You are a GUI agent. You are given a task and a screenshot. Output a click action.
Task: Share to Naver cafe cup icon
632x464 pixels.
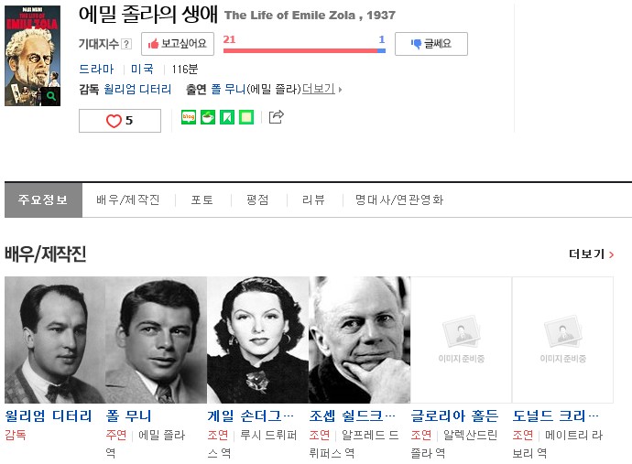[x=208, y=117]
